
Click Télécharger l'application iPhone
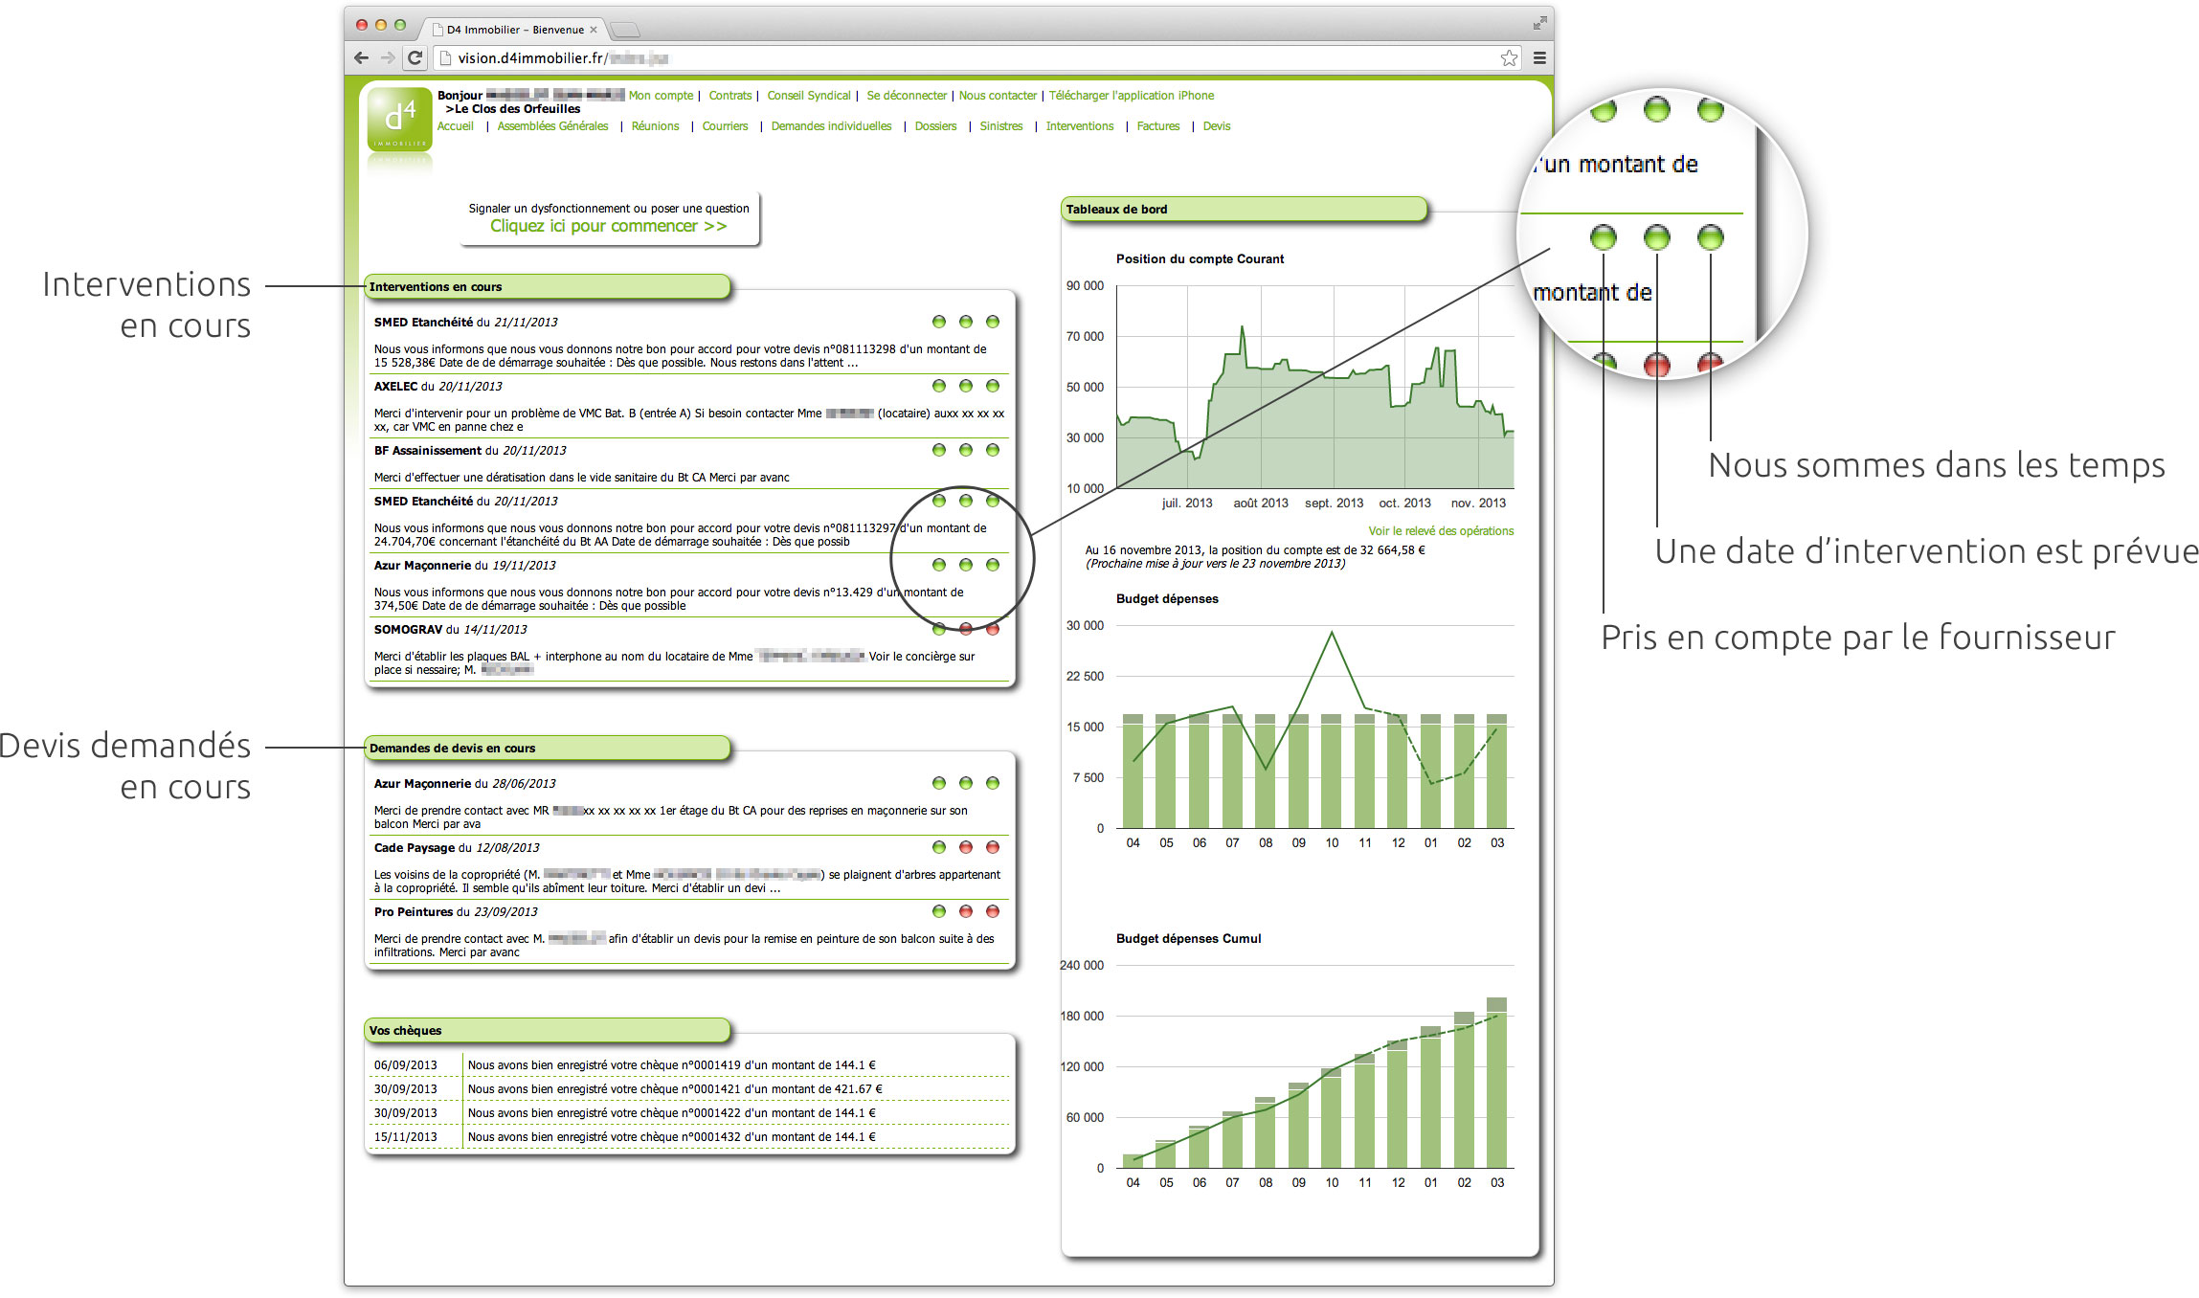click(x=1132, y=96)
